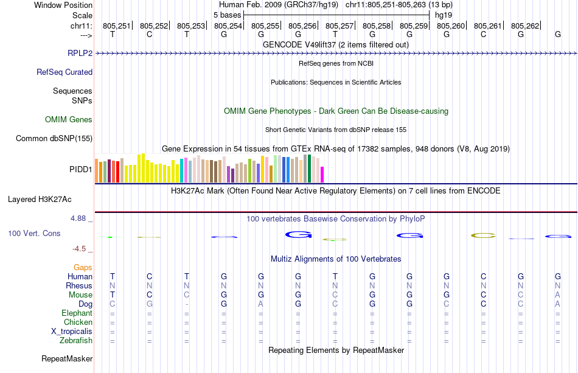
Task: Click the Gaps label in the alignment
Action: (83, 267)
